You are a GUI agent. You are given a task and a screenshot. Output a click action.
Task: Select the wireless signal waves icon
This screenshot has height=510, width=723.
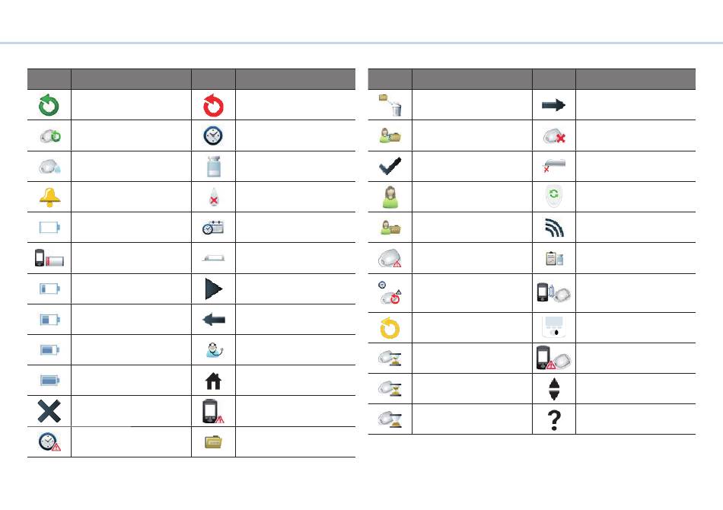(554, 228)
